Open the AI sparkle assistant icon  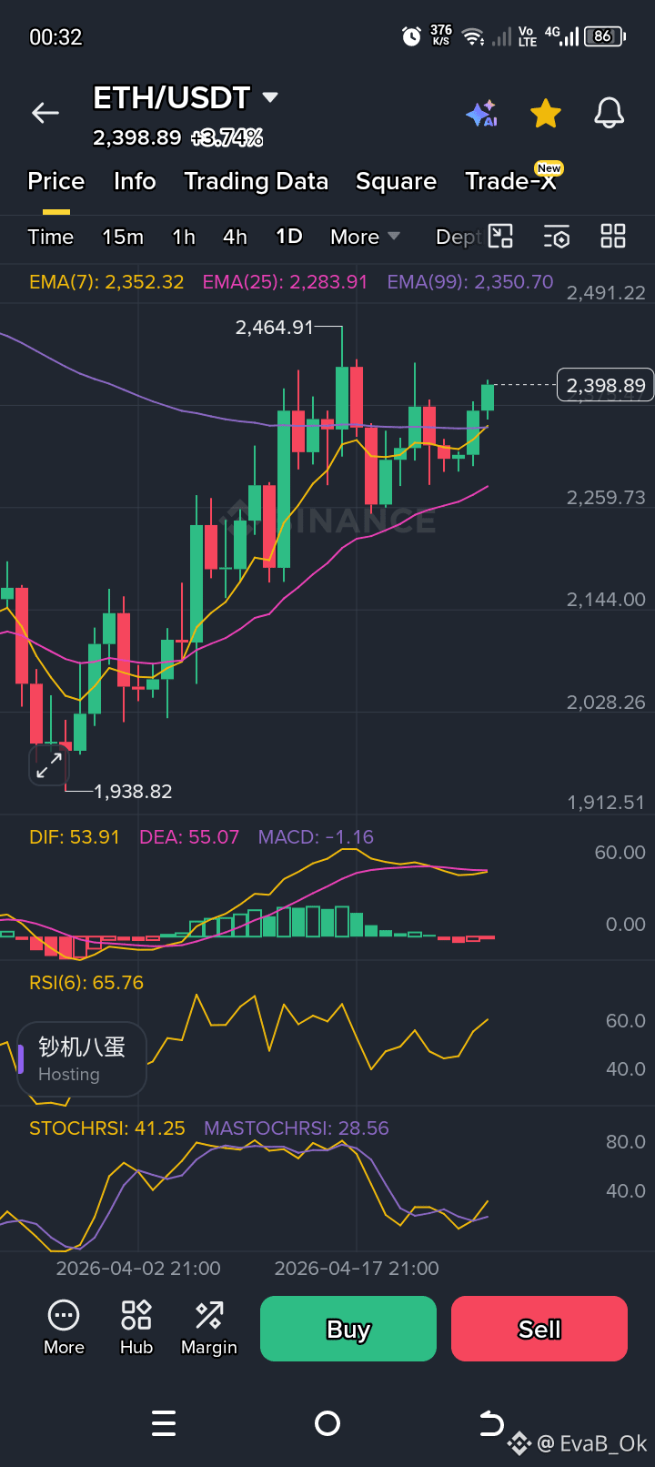click(x=481, y=114)
